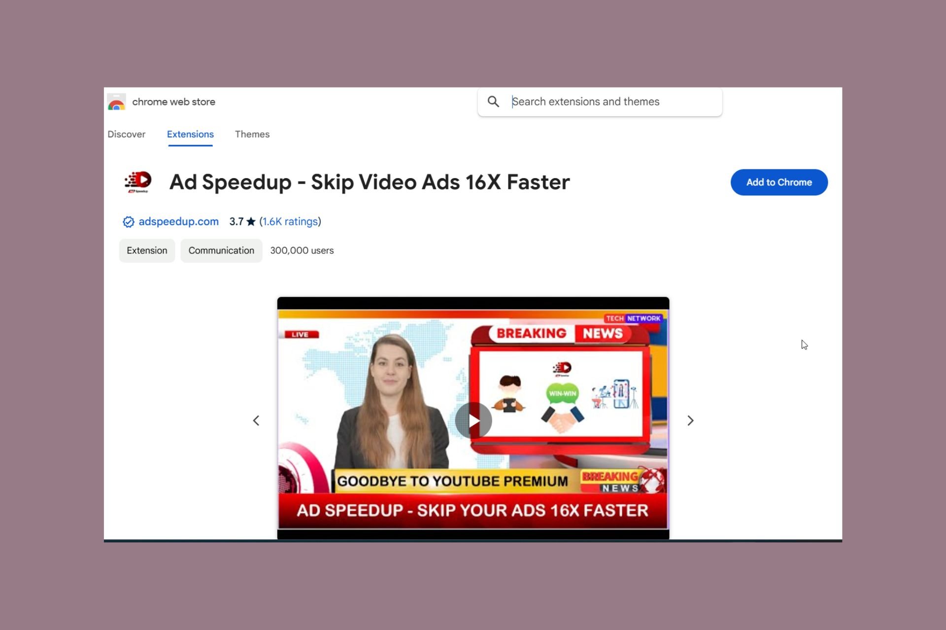Select the Extensions tab

pyautogui.click(x=190, y=134)
